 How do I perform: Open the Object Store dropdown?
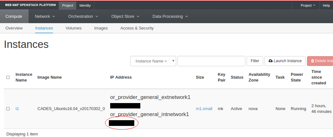[x=125, y=16]
